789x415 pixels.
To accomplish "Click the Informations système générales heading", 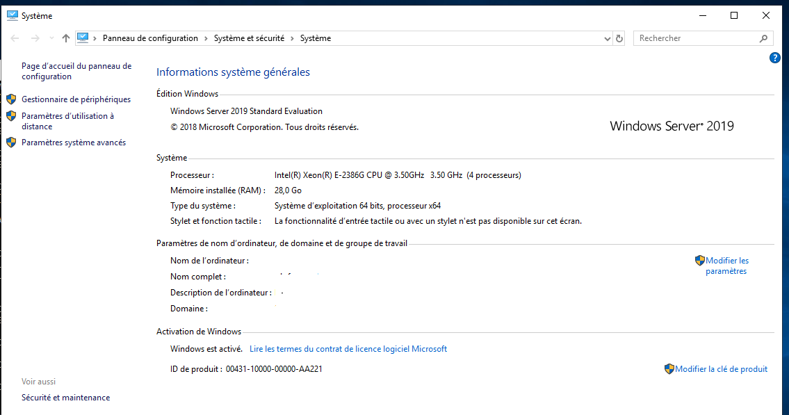I will [x=233, y=72].
